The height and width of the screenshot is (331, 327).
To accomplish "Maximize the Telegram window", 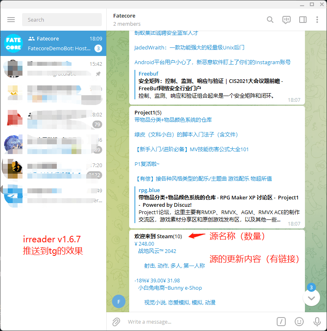I will (x=312, y=4).
